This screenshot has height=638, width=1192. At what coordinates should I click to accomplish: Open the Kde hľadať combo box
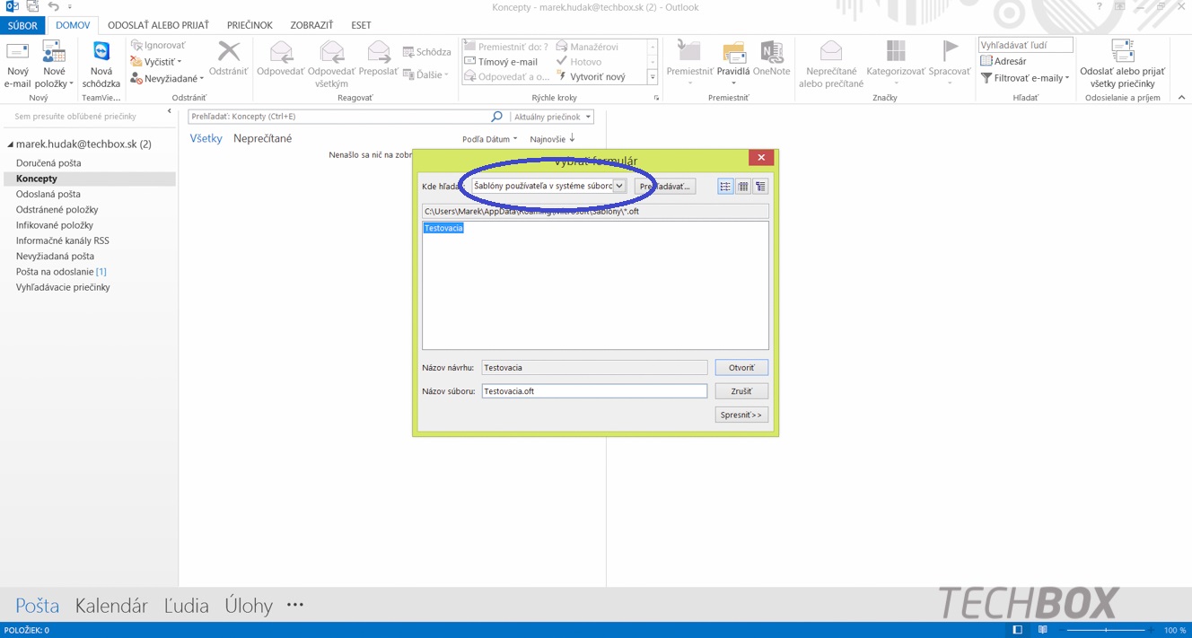coord(548,187)
